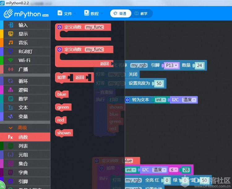Select the 变量 variable icon

click(11, 116)
